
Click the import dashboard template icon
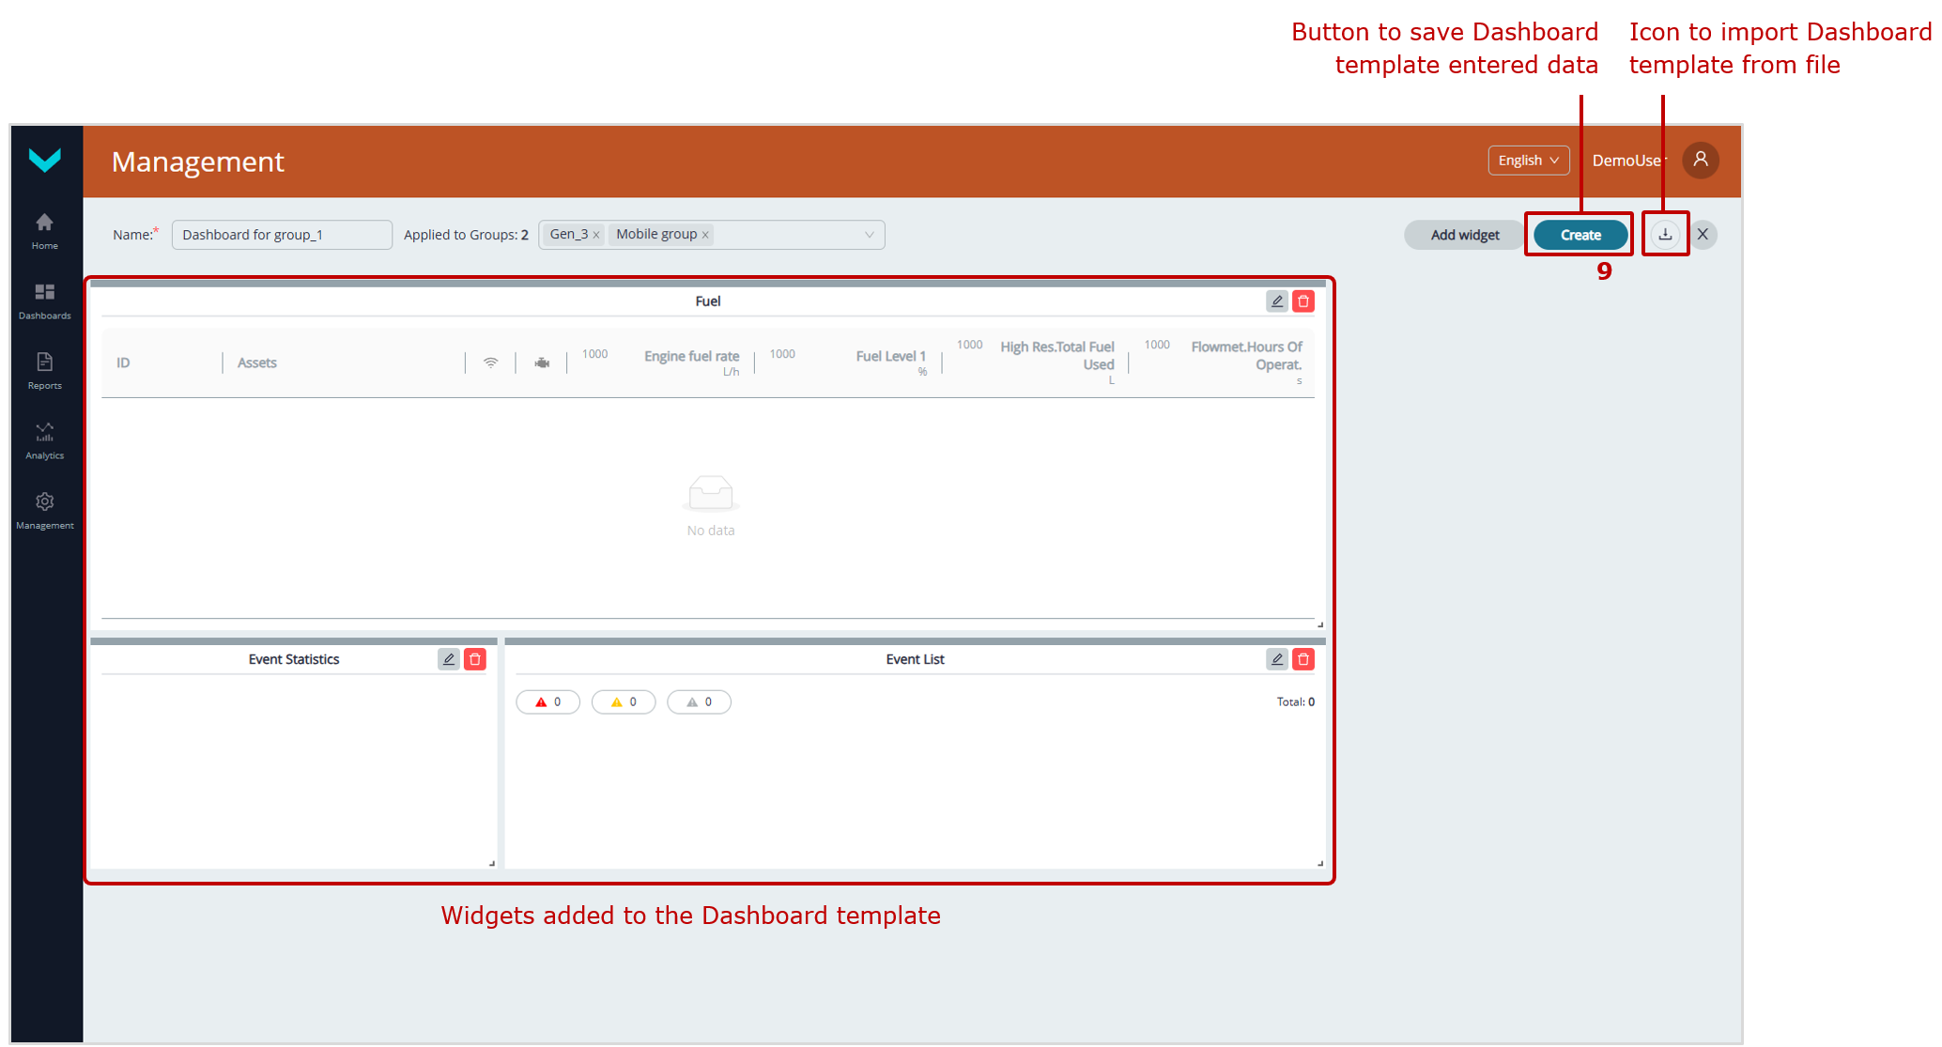pos(1665,235)
